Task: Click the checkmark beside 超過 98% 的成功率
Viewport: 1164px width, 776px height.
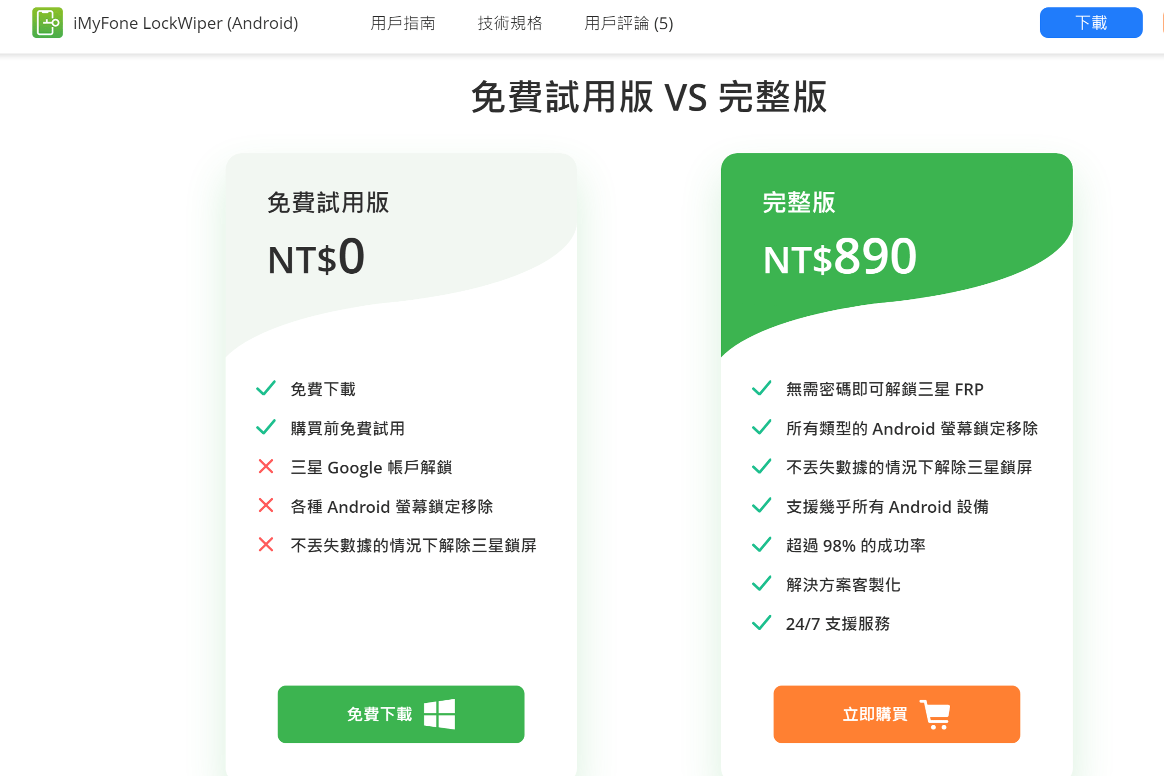Action: point(761,545)
